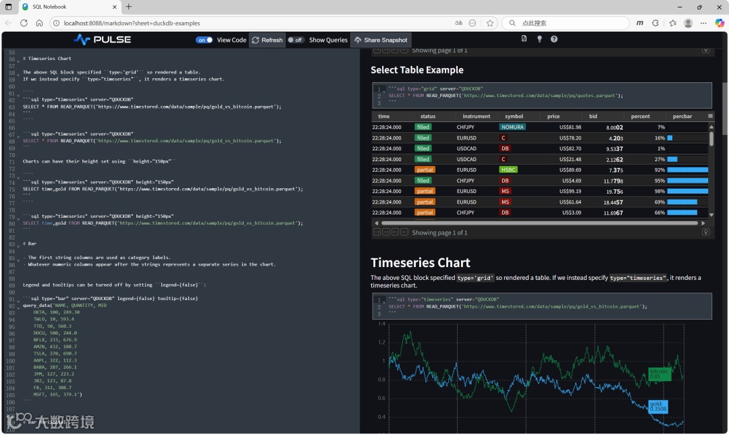The width and height of the screenshot is (729, 435).
Task: Open a new browser tab
Action: (129, 7)
